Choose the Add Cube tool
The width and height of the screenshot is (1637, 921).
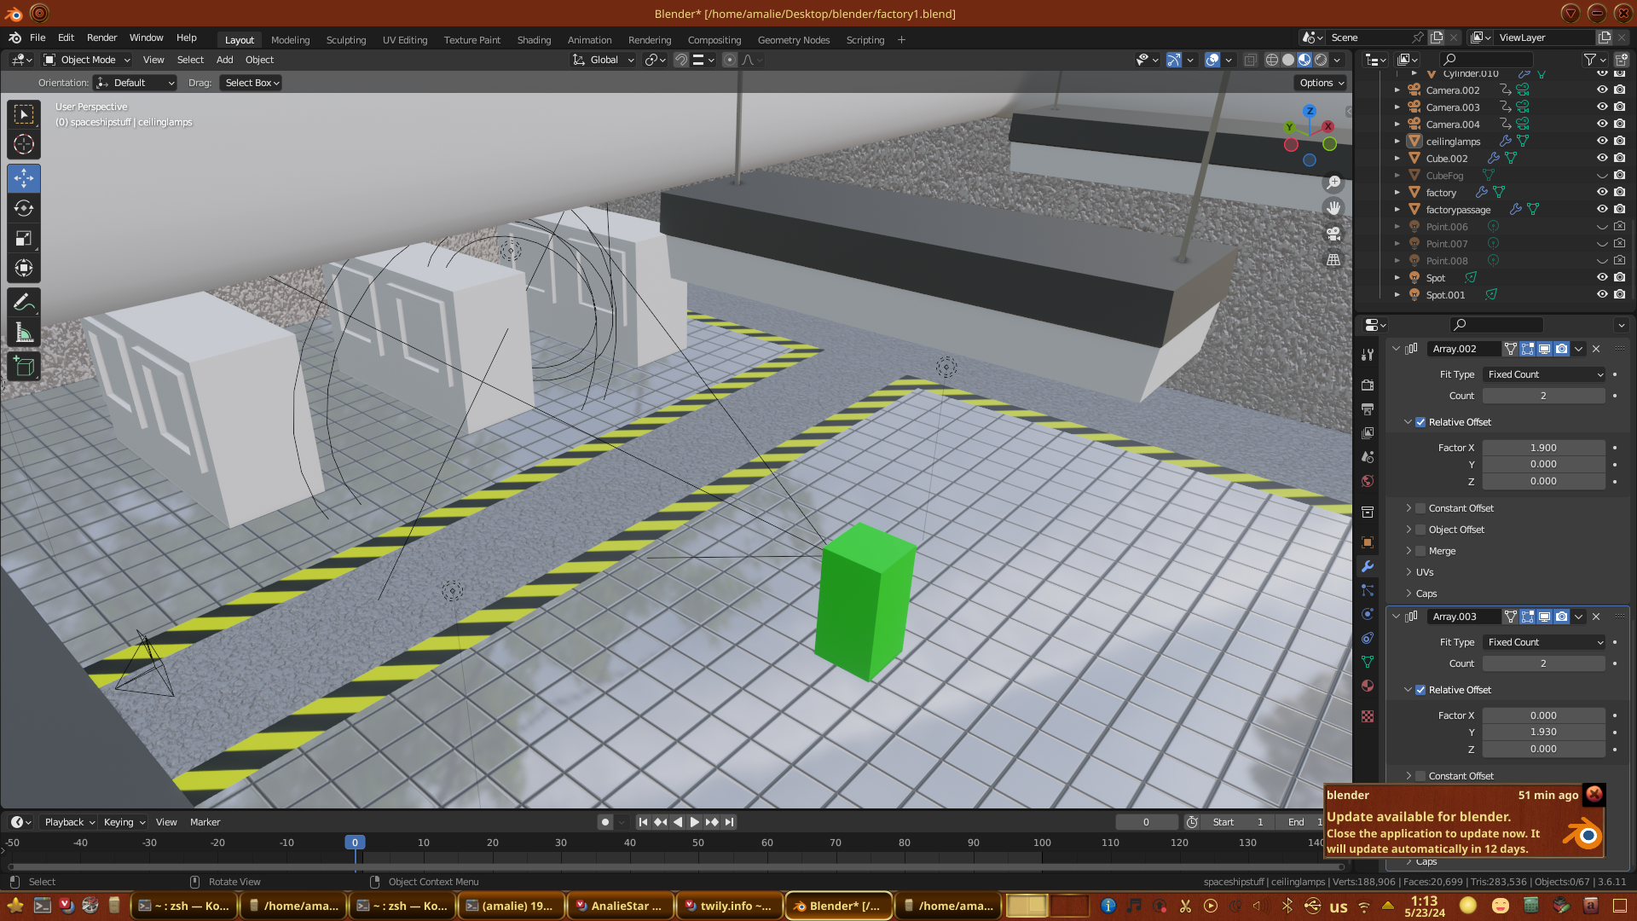pyautogui.click(x=24, y=368)
